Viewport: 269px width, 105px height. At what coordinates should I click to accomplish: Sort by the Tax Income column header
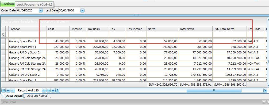[x=136, y=29]
